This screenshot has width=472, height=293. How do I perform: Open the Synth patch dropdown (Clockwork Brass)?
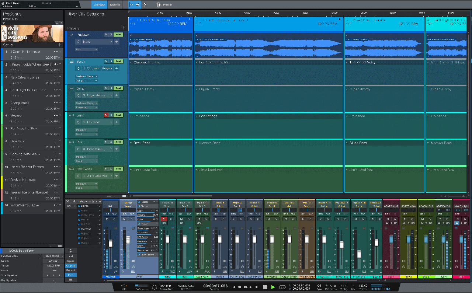(97, 69)
